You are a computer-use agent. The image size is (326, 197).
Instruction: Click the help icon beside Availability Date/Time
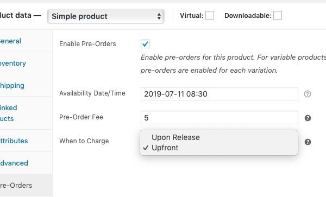[x=308, y=94]
